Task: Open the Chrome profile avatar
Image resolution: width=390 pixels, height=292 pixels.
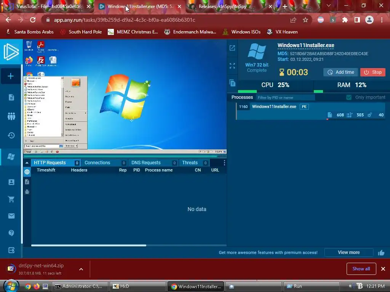Action: (369, 20)
